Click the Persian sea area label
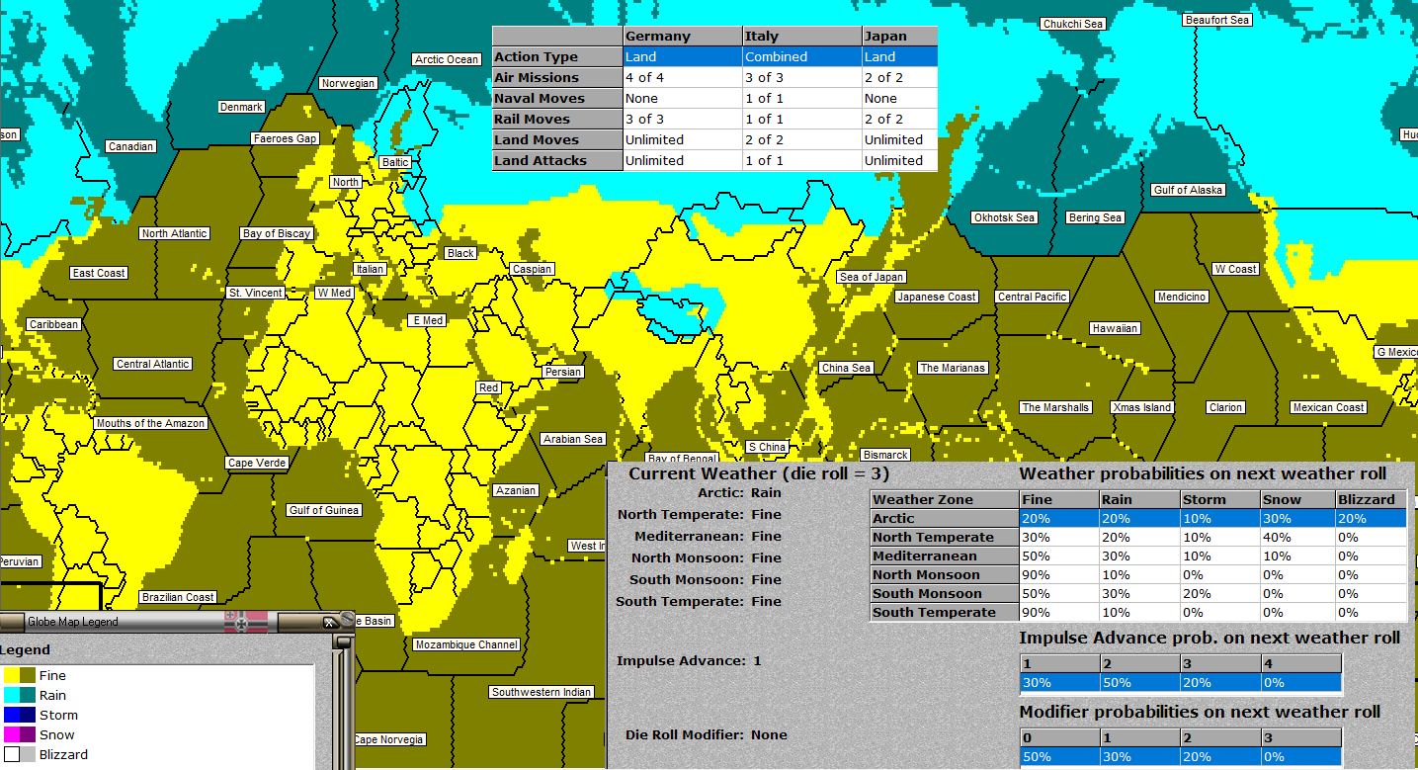 pos(563,372)
